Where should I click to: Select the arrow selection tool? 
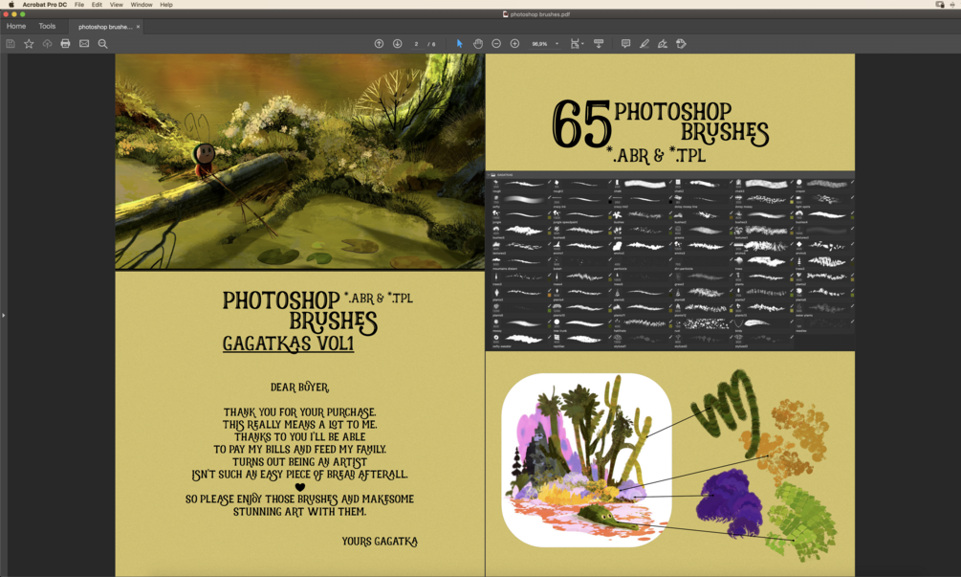coord(460,43)
